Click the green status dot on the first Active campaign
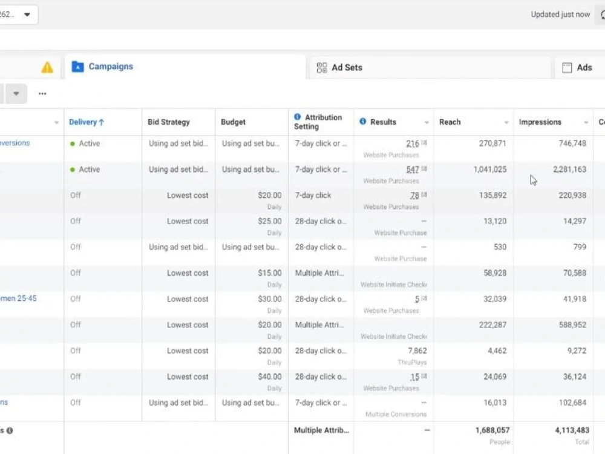Viewport: 605px width, 454px height. (71, 143)
